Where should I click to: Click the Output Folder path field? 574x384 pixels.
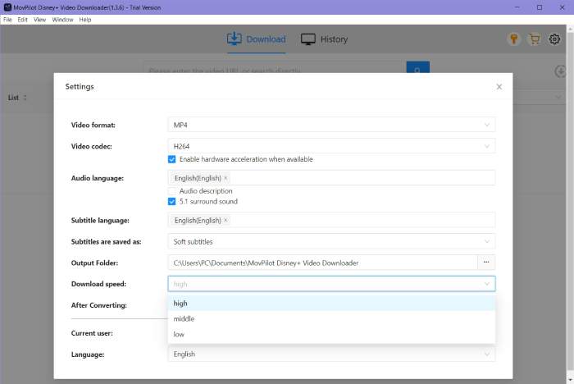pos(323,263)
